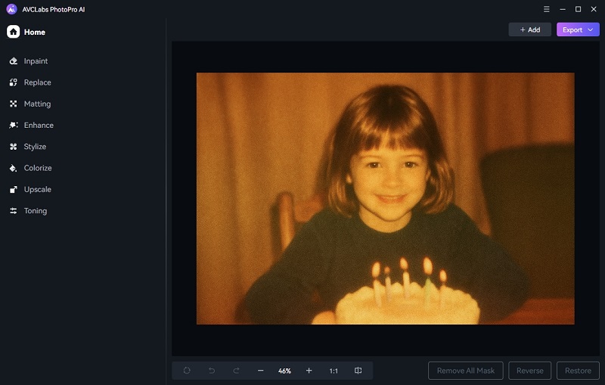The height and width of the screenshot is (385, 605).
Task: Click the birthday photo on the canvas
Action: pos(386,198)
